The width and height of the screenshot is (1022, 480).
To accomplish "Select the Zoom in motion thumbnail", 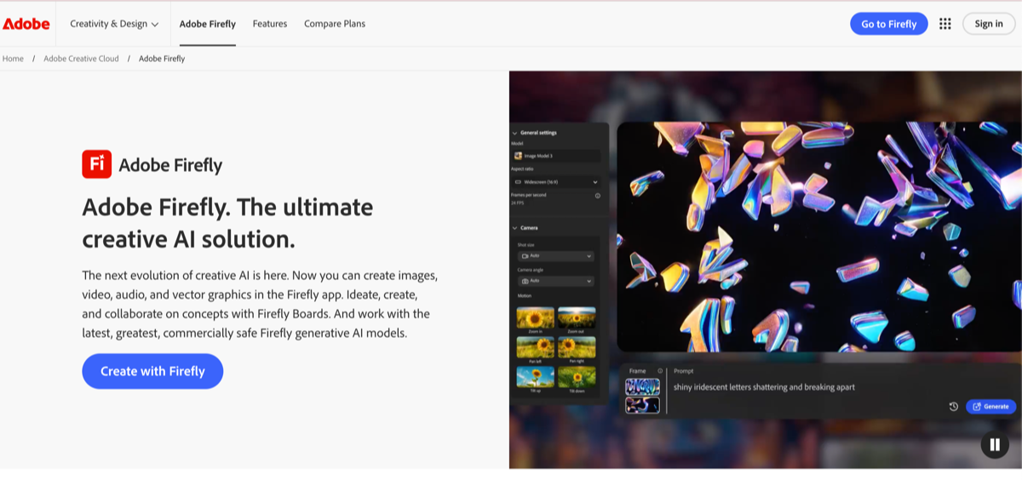I will tap(536, 317).
